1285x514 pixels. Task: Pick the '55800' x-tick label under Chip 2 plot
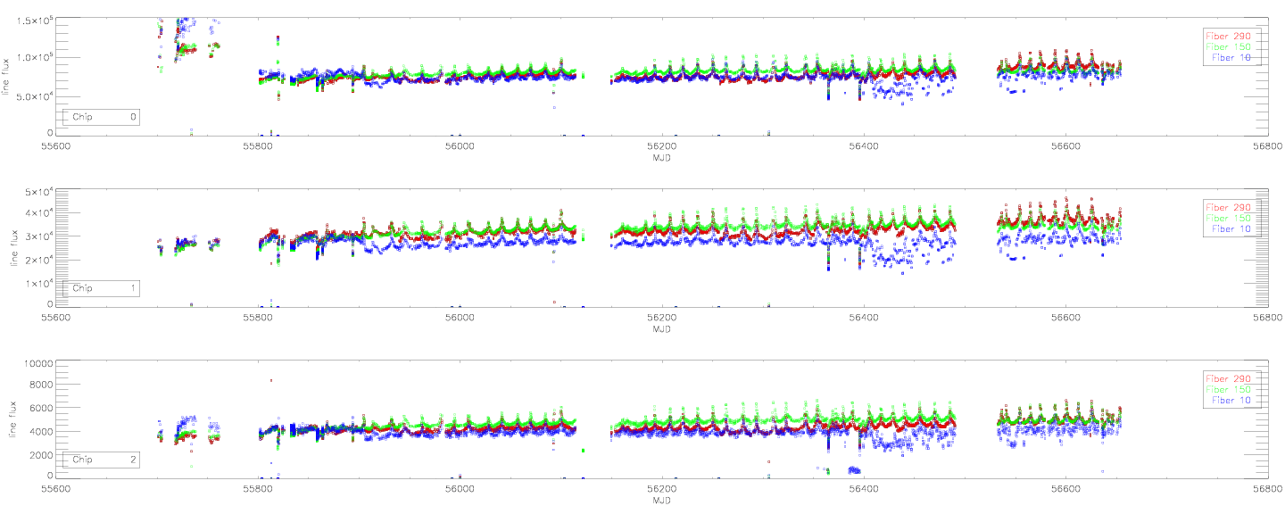click(x=258, y=489)
